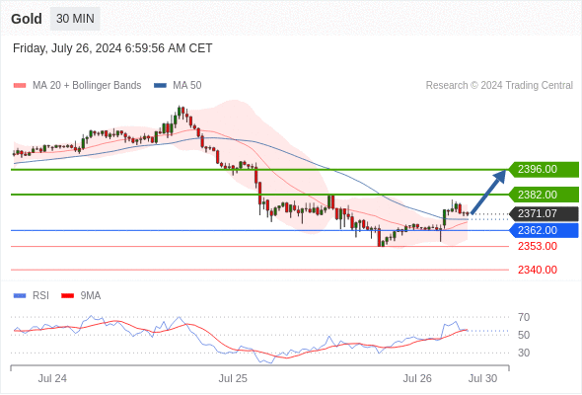This screenshot has width=582, height=395.
Task: Select the 2396.00 green resistance price tag
Action: coord(544,170)
